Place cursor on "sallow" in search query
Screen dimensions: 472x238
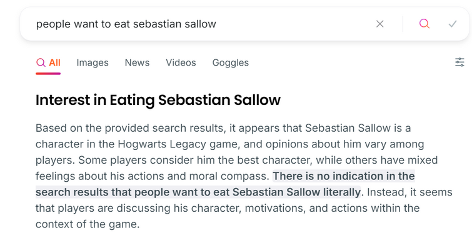200,24
